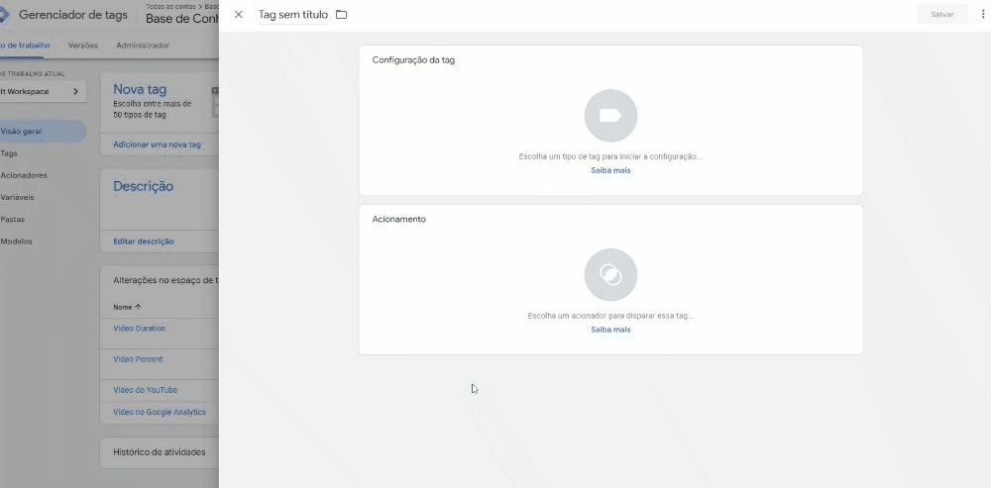Switch to the Versões tab
The height and width of the screenshot is (488, 991).
83,46
